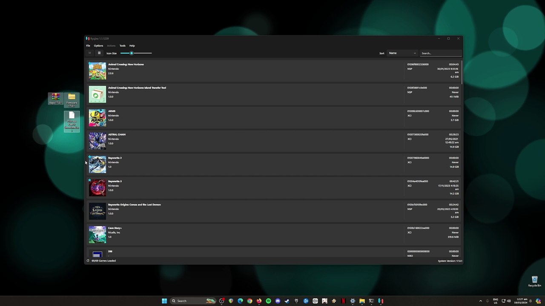
Task: Open the Windows Start menu
Action: point(164,301)
